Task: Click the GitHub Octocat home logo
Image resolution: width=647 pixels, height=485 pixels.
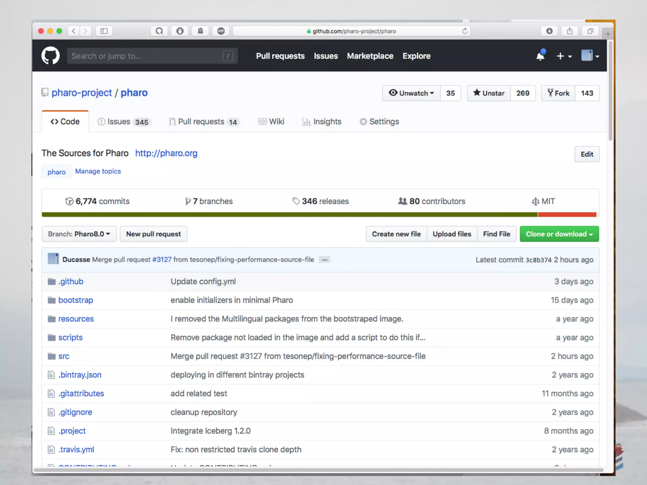Action: click(51, 56)
